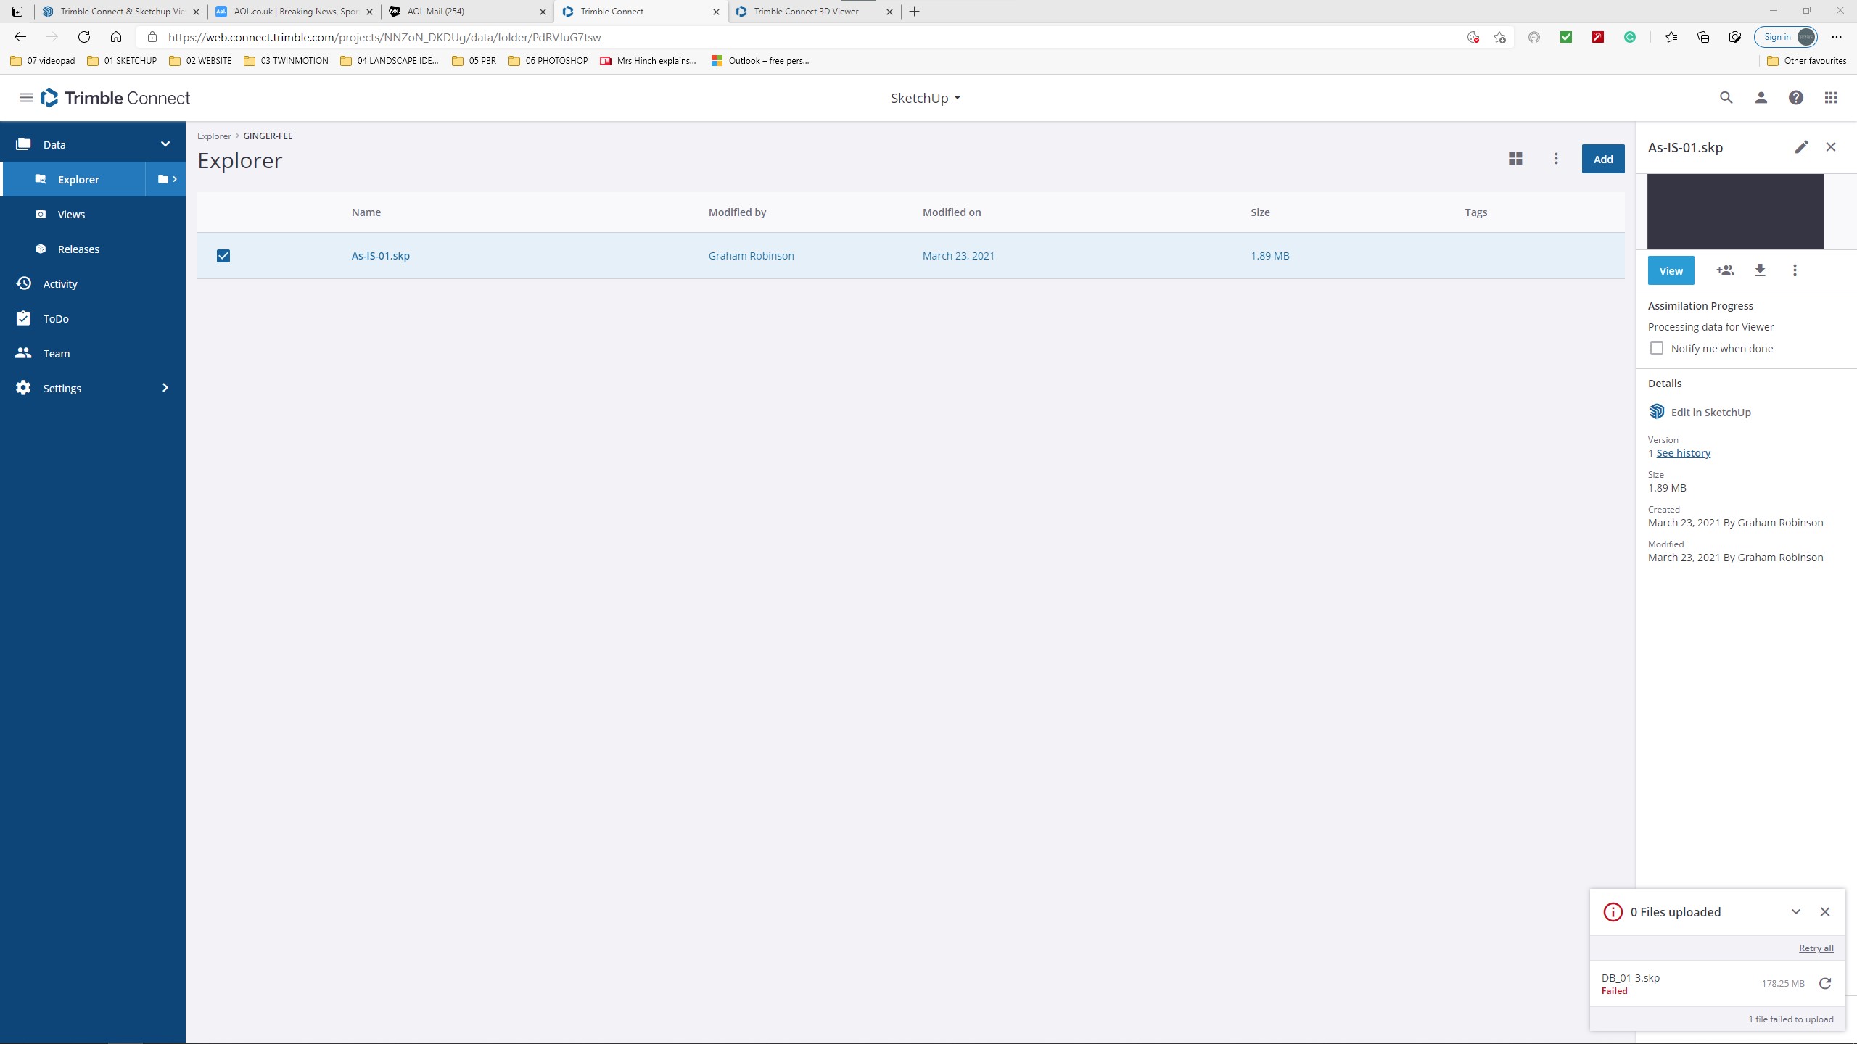
Task: Click the share with users icon
Action: [x=1725, y=270]
